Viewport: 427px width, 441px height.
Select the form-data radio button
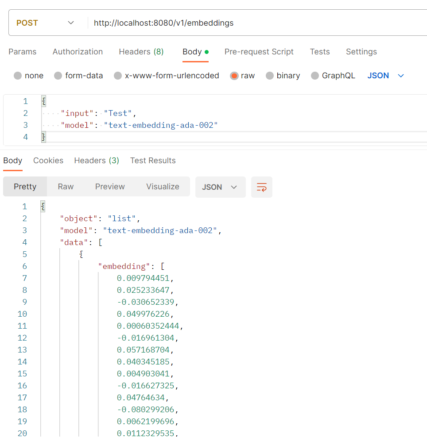(58, 76)
